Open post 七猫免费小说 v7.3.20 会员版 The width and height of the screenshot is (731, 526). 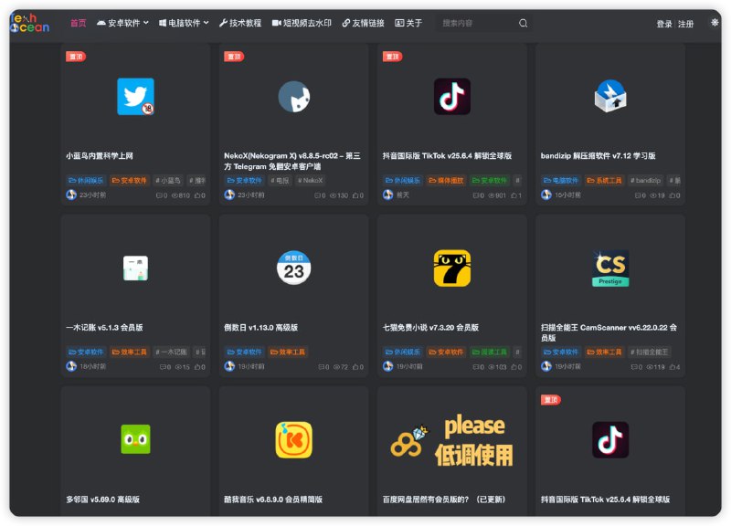point(430,328)
